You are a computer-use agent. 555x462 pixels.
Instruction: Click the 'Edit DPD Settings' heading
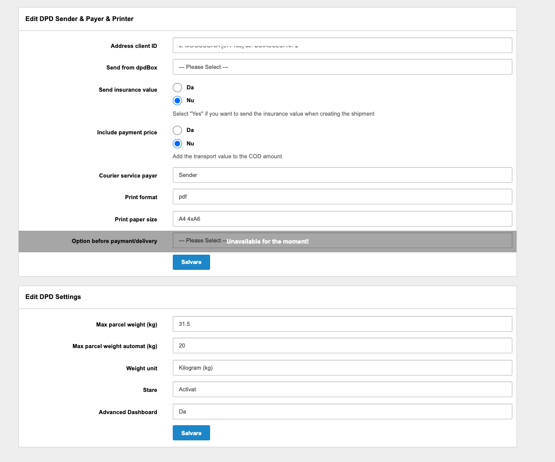pos(53,297)
